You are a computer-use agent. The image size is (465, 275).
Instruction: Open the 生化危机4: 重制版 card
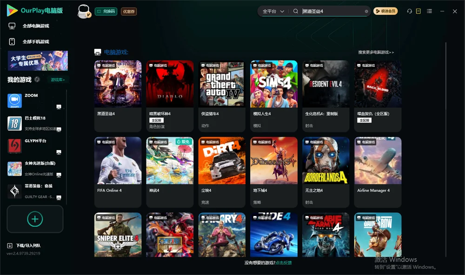325,96
